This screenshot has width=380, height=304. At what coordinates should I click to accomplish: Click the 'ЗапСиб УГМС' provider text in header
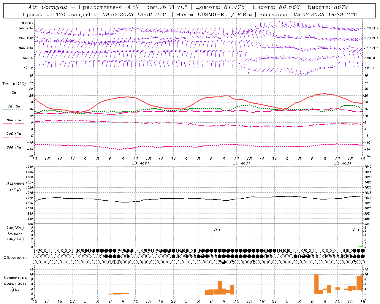coord(165,7)
